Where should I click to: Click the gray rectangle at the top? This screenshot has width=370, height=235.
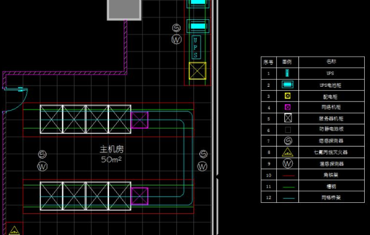[124, 9]
